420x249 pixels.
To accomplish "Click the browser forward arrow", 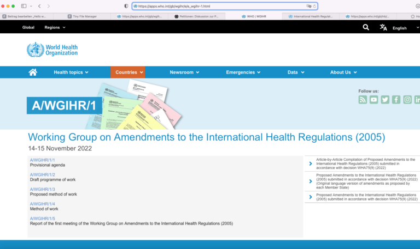I will [x=48, y=6].
